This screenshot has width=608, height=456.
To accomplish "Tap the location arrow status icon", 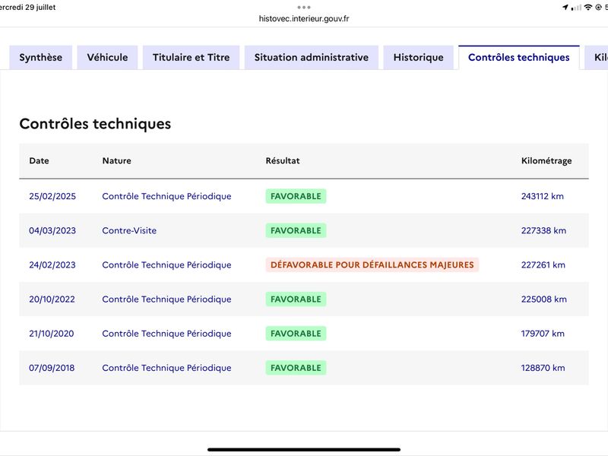I will 565,8.
